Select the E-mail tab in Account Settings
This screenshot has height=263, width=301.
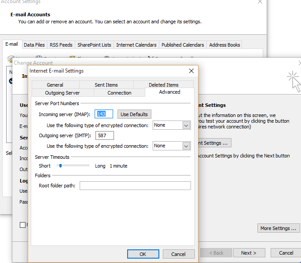[12, 44]
